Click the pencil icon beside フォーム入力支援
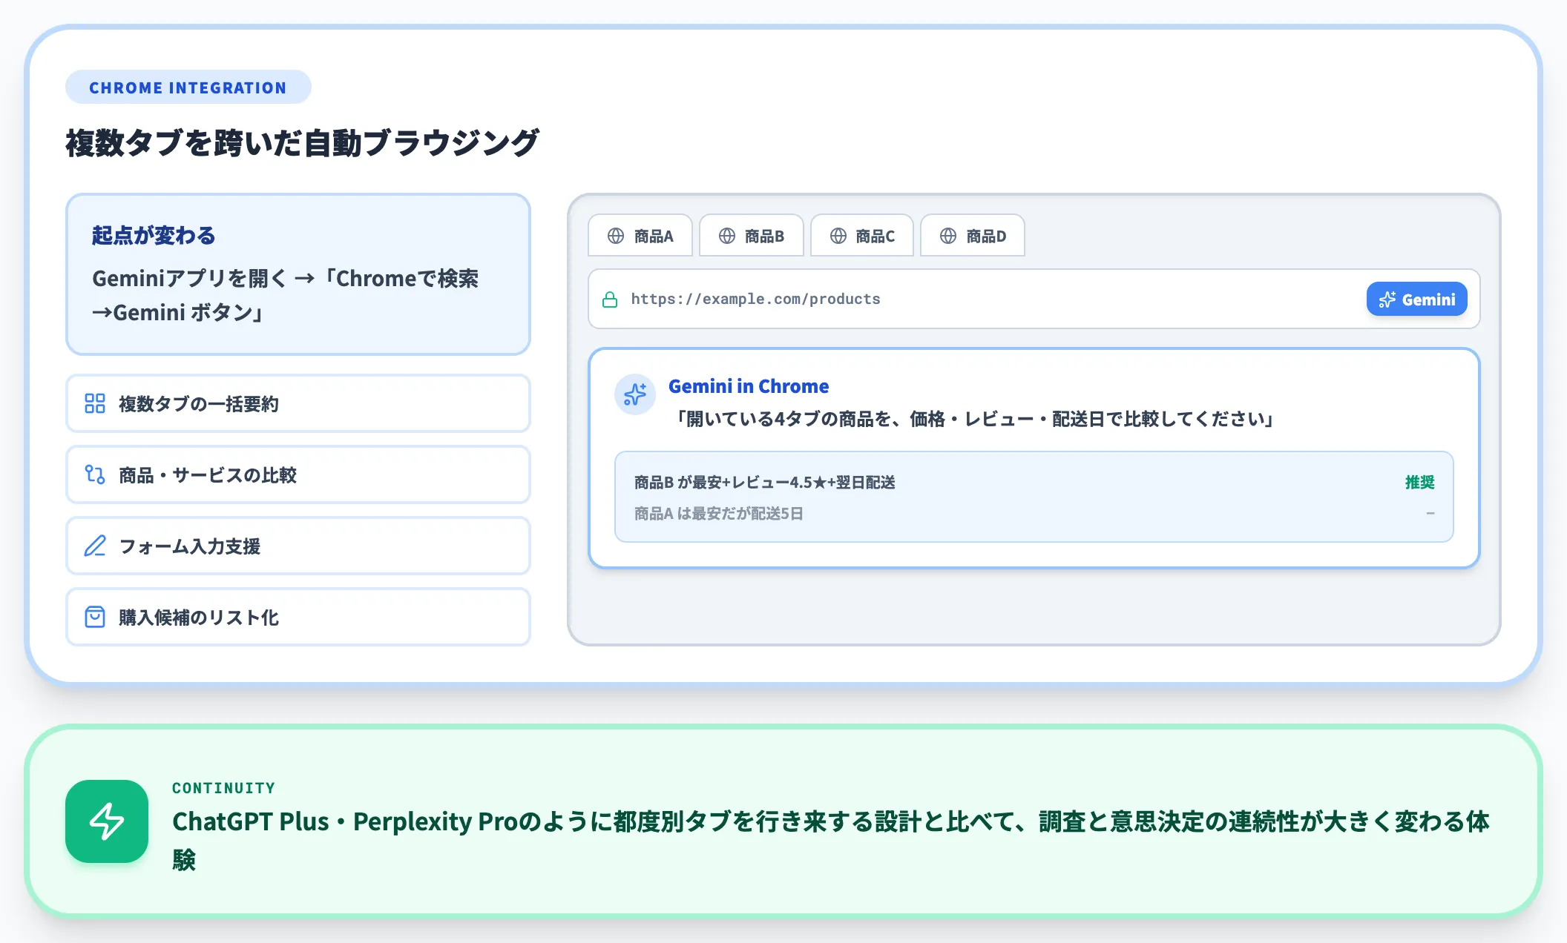Viewport: 1567px width, 943px height. [x=95, y=546]
